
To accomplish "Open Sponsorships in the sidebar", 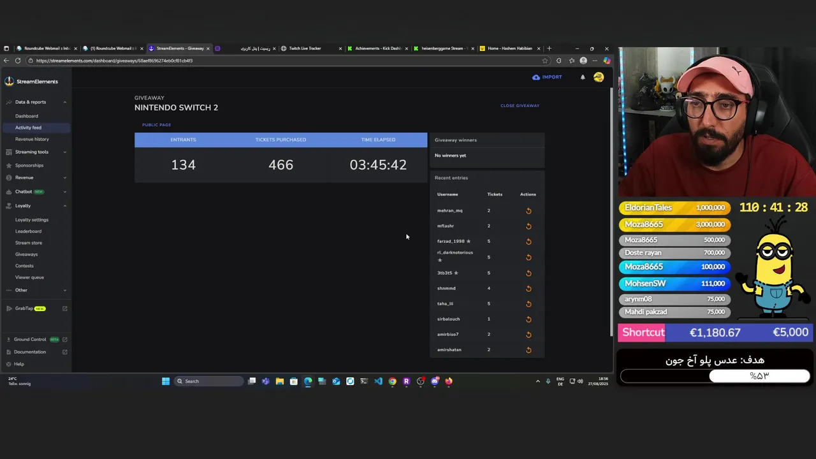I will coord(29,165).
